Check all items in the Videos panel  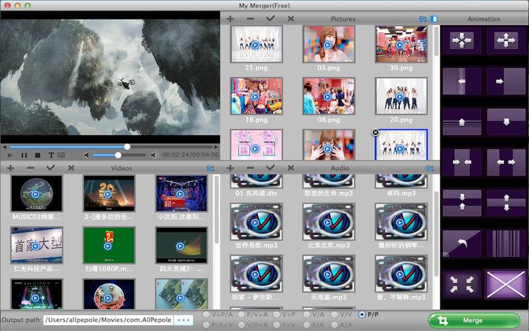51,167
